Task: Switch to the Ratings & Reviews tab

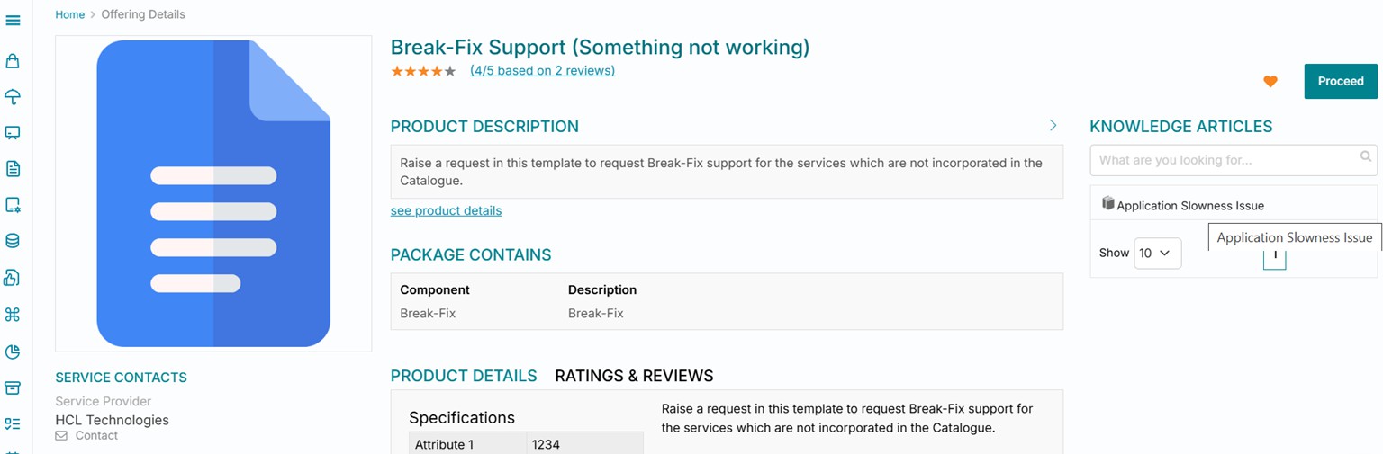Action: tap(634, 376)
